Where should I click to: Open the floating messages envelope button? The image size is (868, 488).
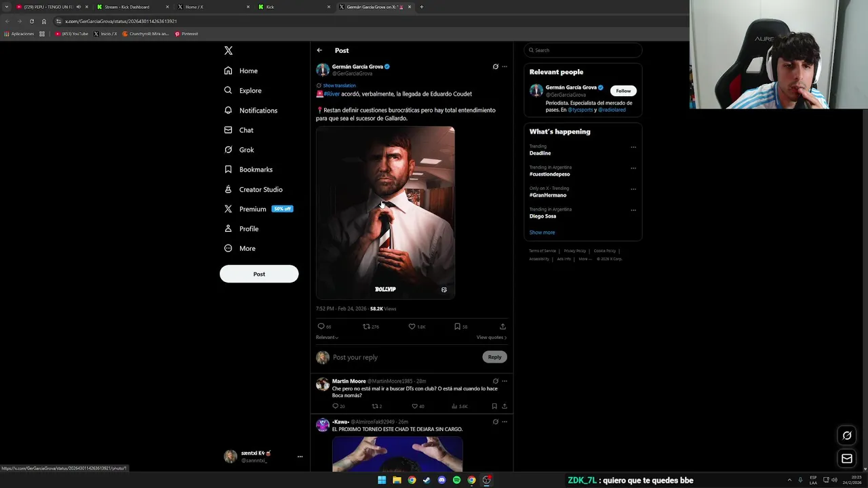(847, 459)
